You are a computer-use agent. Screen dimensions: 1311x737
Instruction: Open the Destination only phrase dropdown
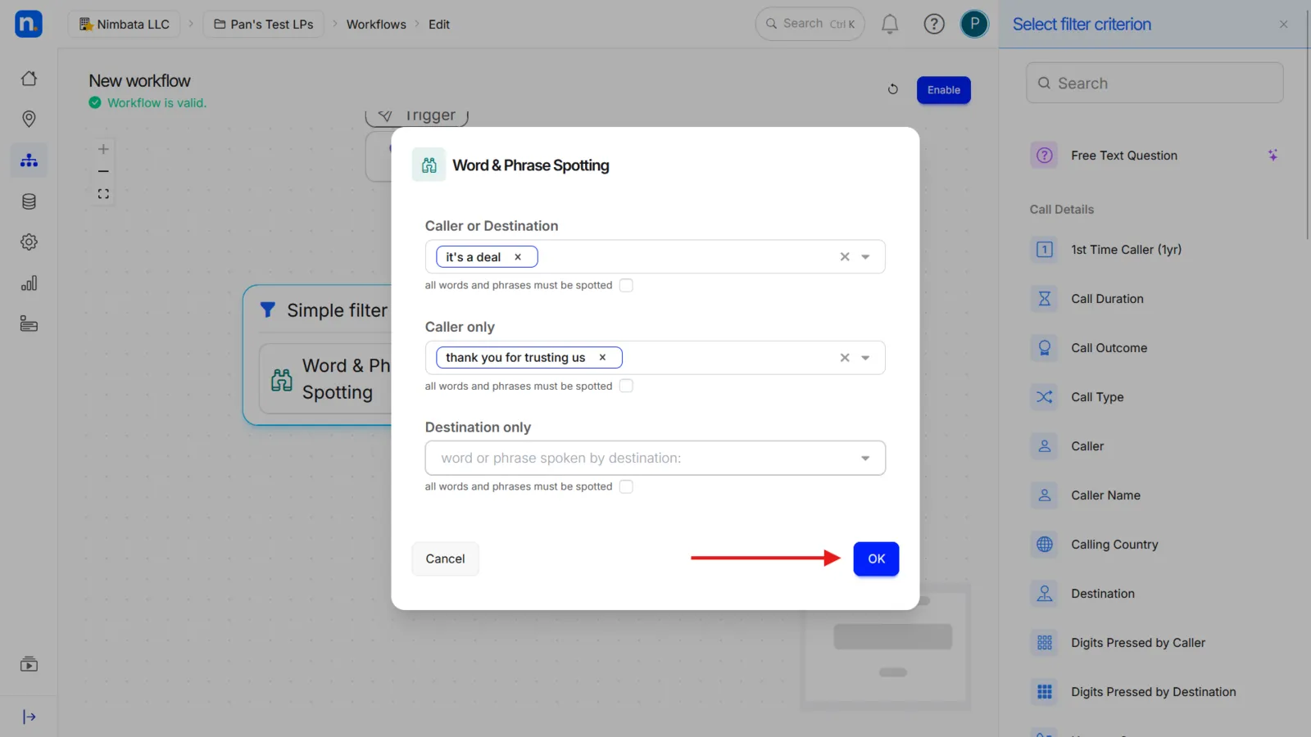655,459
